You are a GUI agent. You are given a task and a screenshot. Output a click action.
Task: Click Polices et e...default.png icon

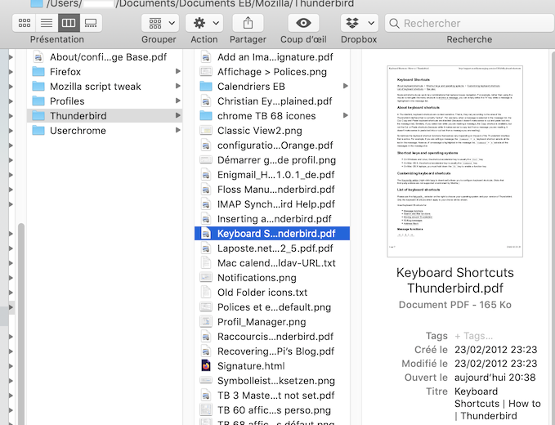tap(206, 307)
